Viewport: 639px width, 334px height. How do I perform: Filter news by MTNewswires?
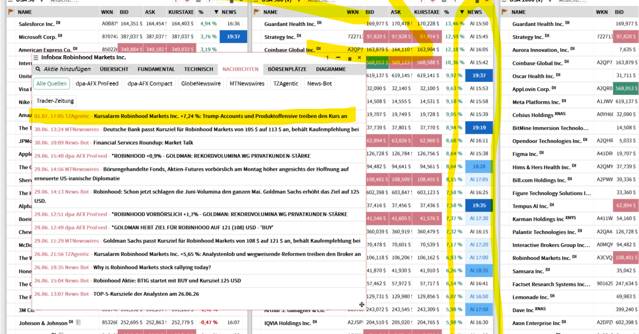(x=247, y=83)
